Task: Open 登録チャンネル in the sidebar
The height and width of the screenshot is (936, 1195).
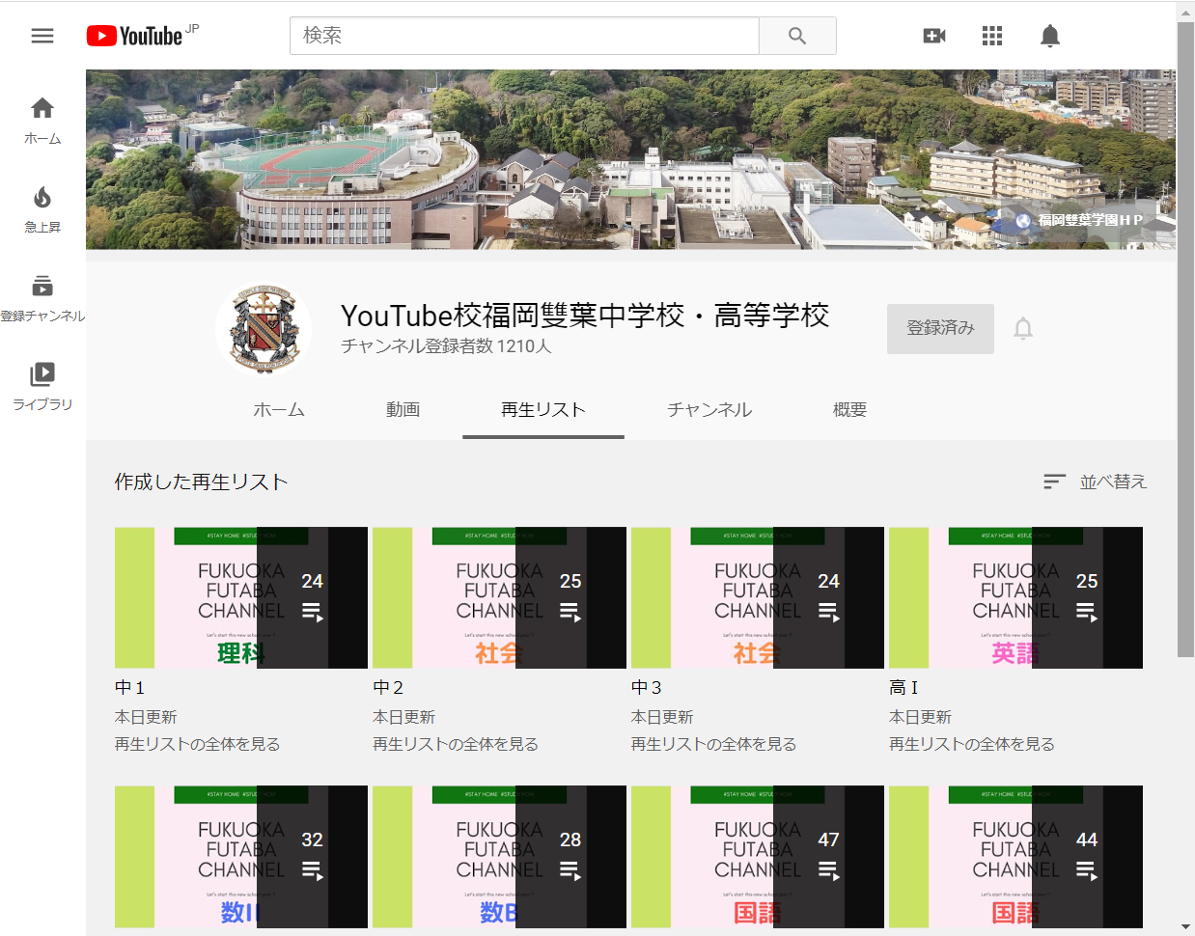Action: (42, 298)
